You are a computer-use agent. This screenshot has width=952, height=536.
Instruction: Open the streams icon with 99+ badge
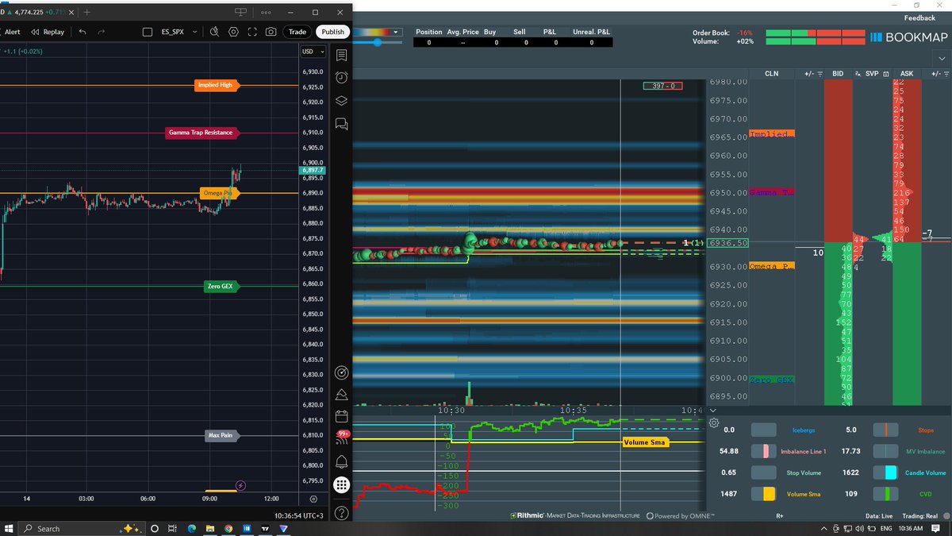click(342, 438)
